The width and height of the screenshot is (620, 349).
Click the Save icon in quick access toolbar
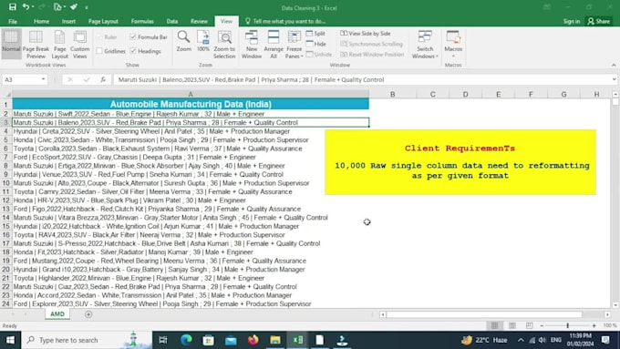pos(13,7)
